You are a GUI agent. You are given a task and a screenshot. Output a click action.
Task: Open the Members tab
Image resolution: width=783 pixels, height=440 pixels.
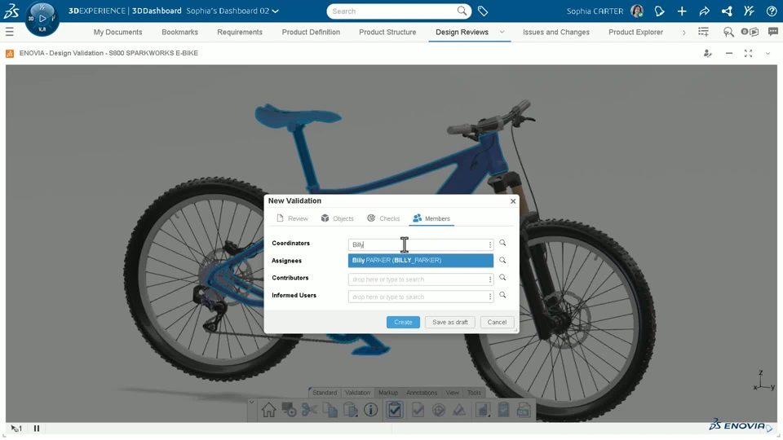pyautogui.click(x=431, y=218)
